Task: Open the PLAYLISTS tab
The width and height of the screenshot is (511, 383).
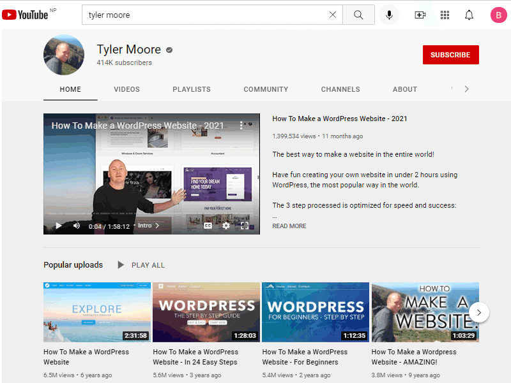Action: [192, 89]
